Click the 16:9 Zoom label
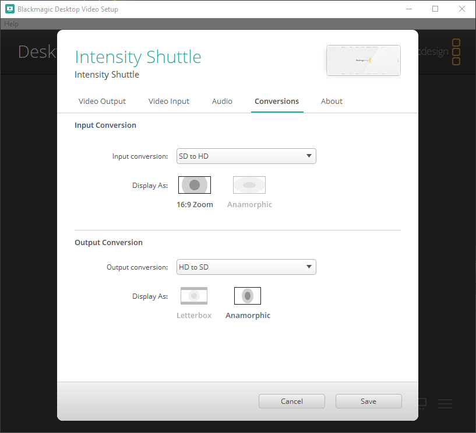Screen dimensions: 476x433 [195, 205]
